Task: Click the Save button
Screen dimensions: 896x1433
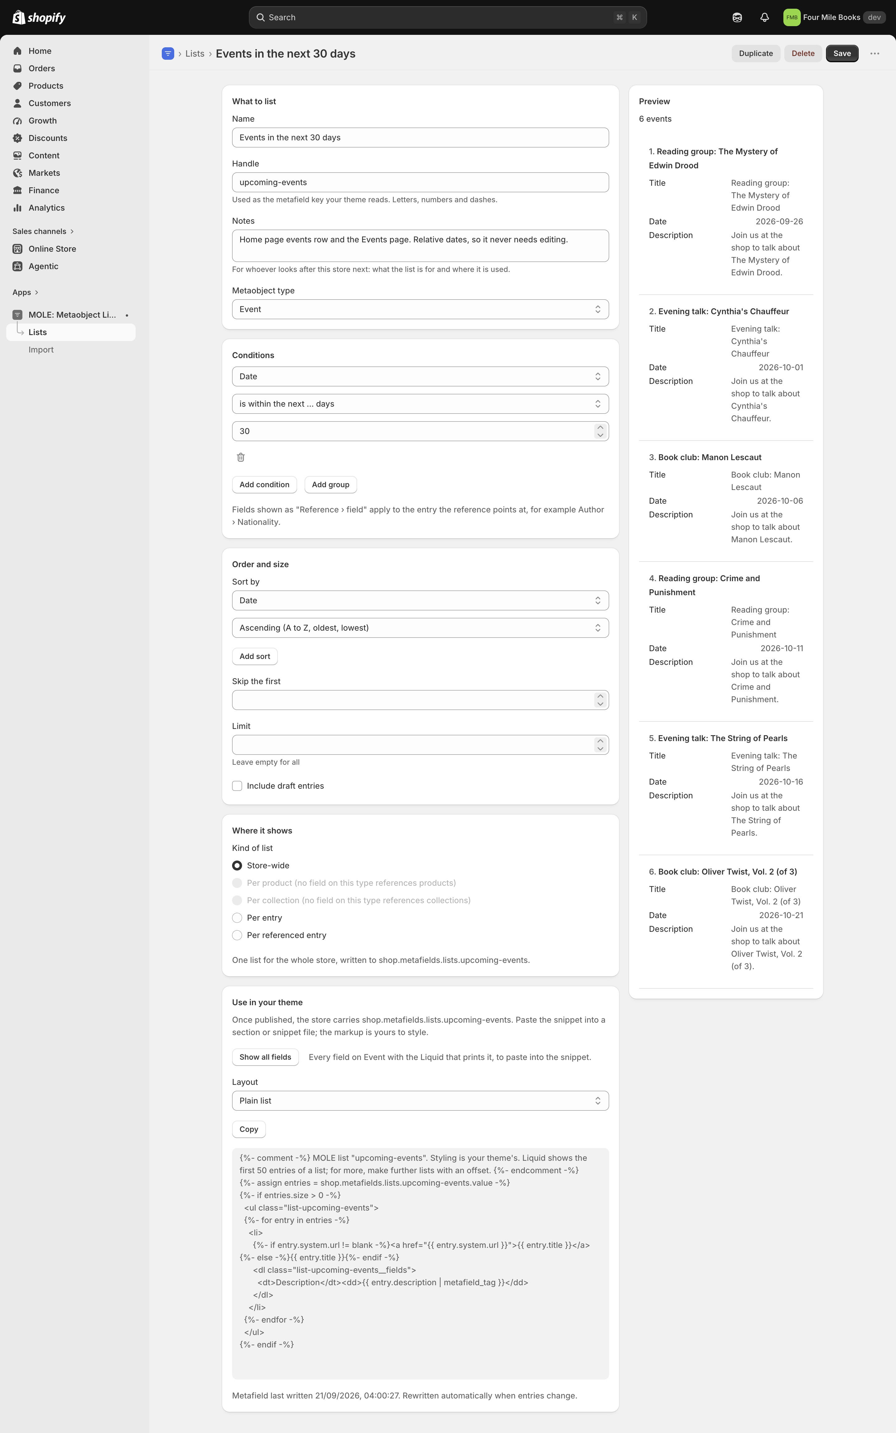Action: 842,53
